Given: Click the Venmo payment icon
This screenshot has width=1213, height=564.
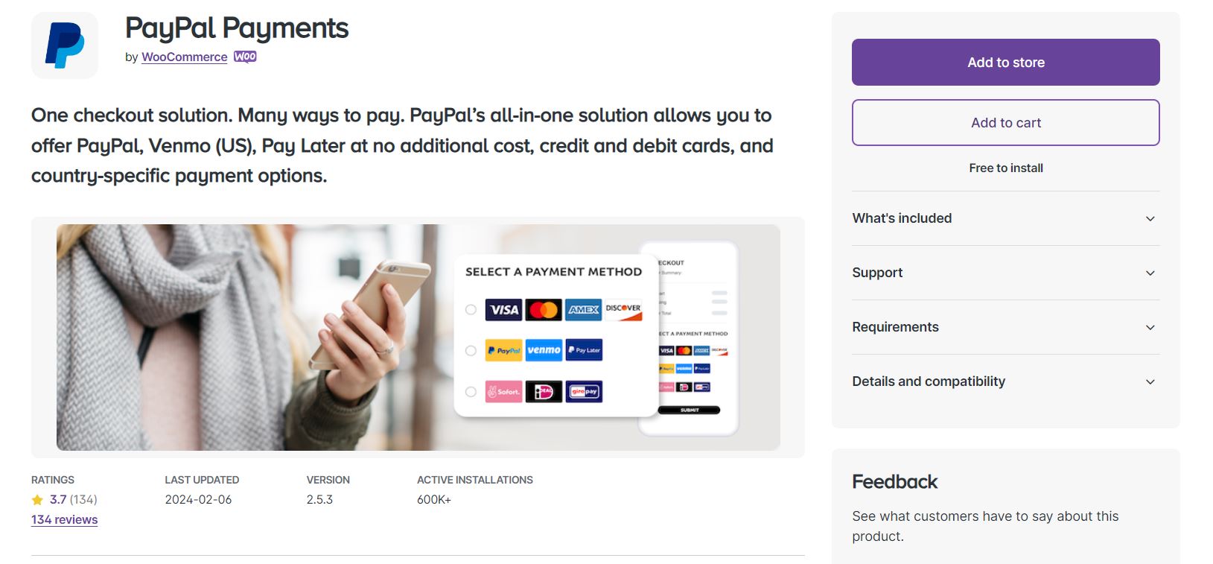Looking at the screenshot, I should [x=544, y=350].
